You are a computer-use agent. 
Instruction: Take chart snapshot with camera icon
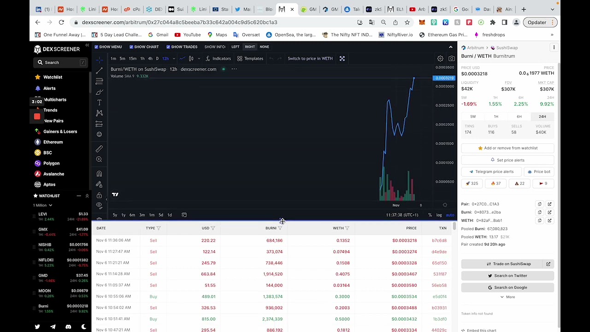tap(451, 59)
